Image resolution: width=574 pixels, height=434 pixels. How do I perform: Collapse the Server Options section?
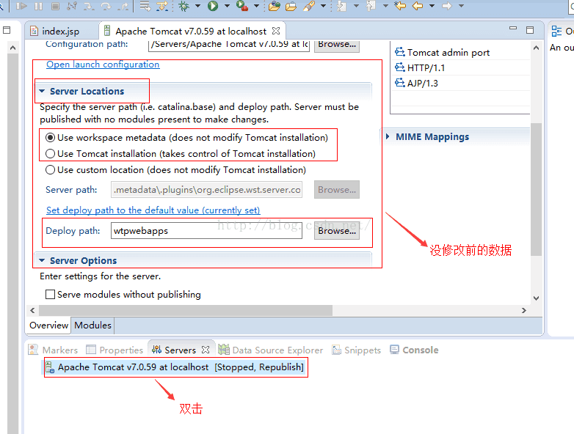(42, 260)
